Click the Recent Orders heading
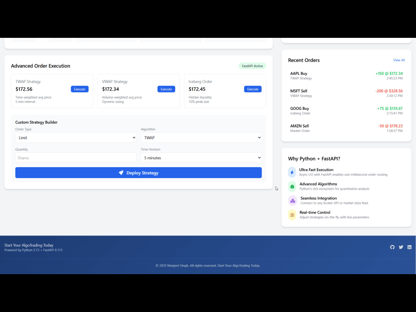The width and height of the screenshot is (416, 312). coord(304,60)
